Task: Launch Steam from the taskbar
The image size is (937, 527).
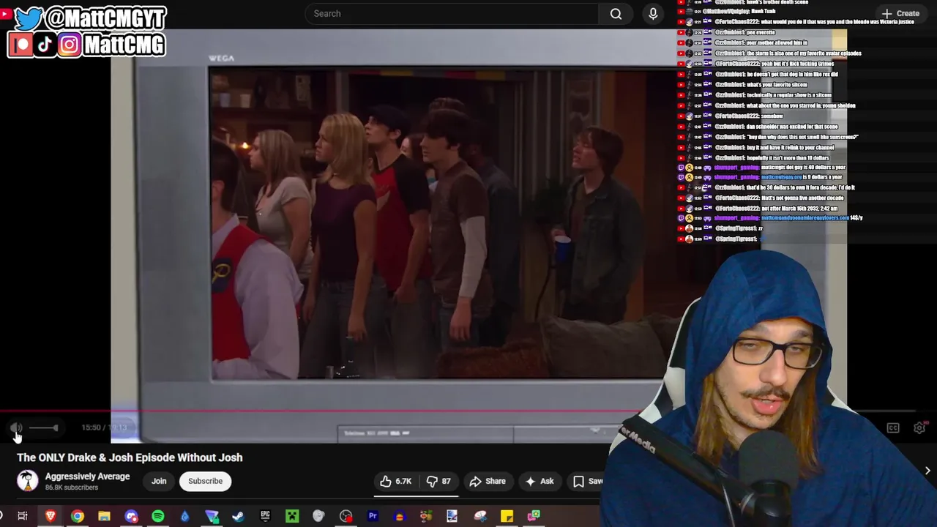Action: click(238, 516)
